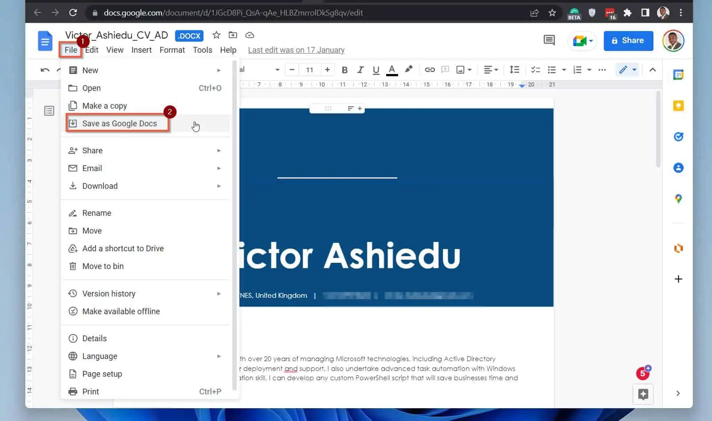
Task: Show more toolbar options
Action: tap(602, 70)
